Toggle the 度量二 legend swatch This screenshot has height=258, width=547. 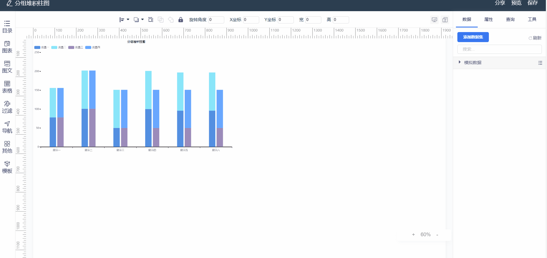tap(54, 48)
